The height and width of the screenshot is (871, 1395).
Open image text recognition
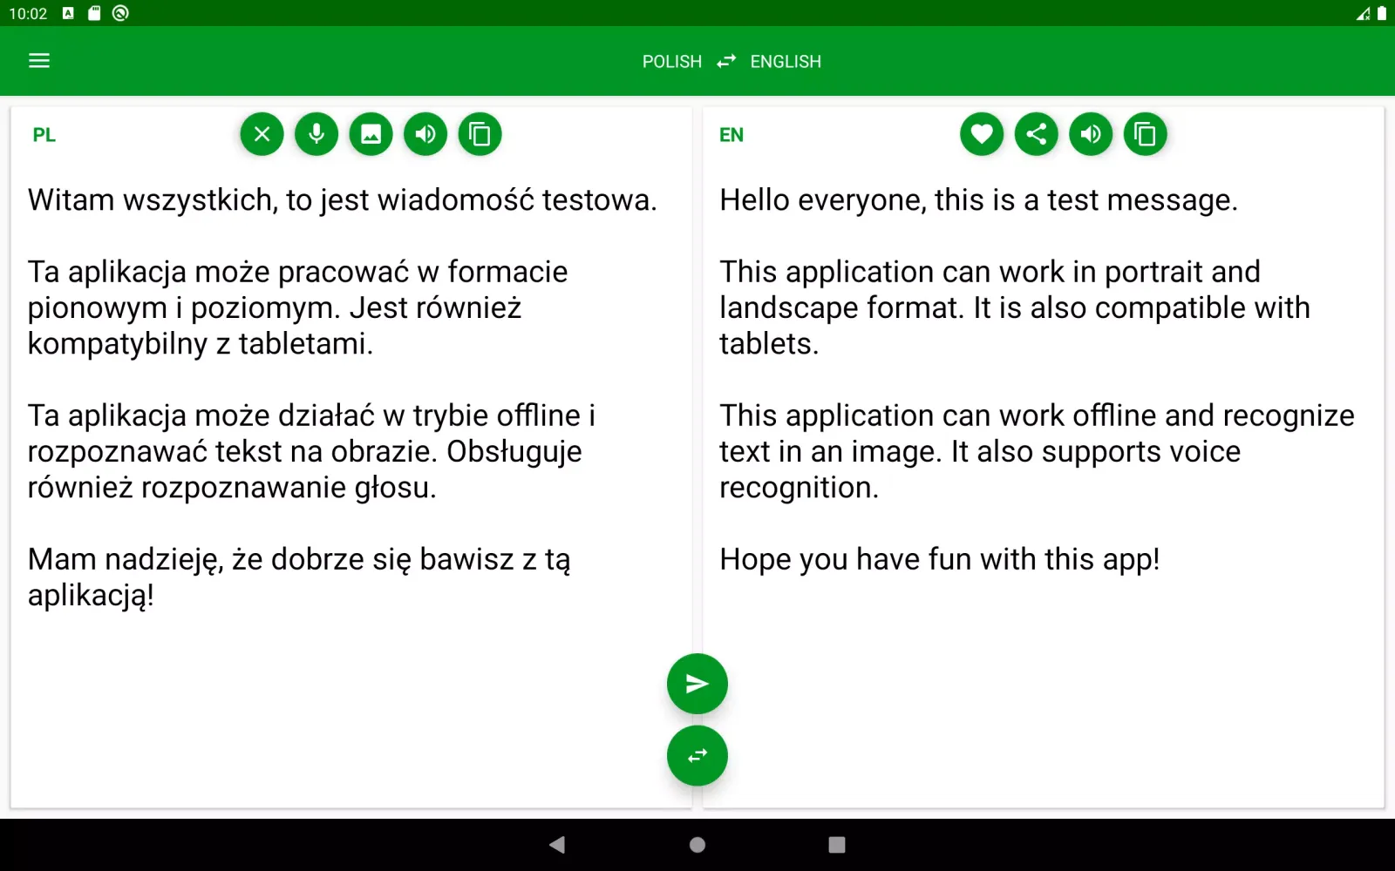pyautogui.click(x=371, y=133)
